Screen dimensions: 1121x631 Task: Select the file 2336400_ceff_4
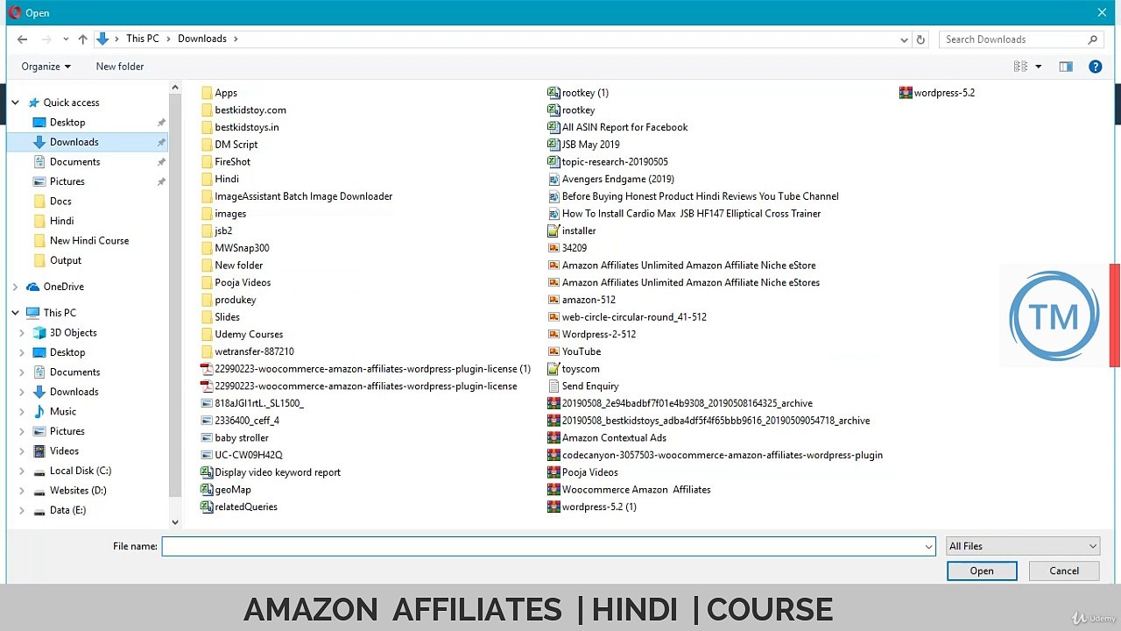[247, 421]
